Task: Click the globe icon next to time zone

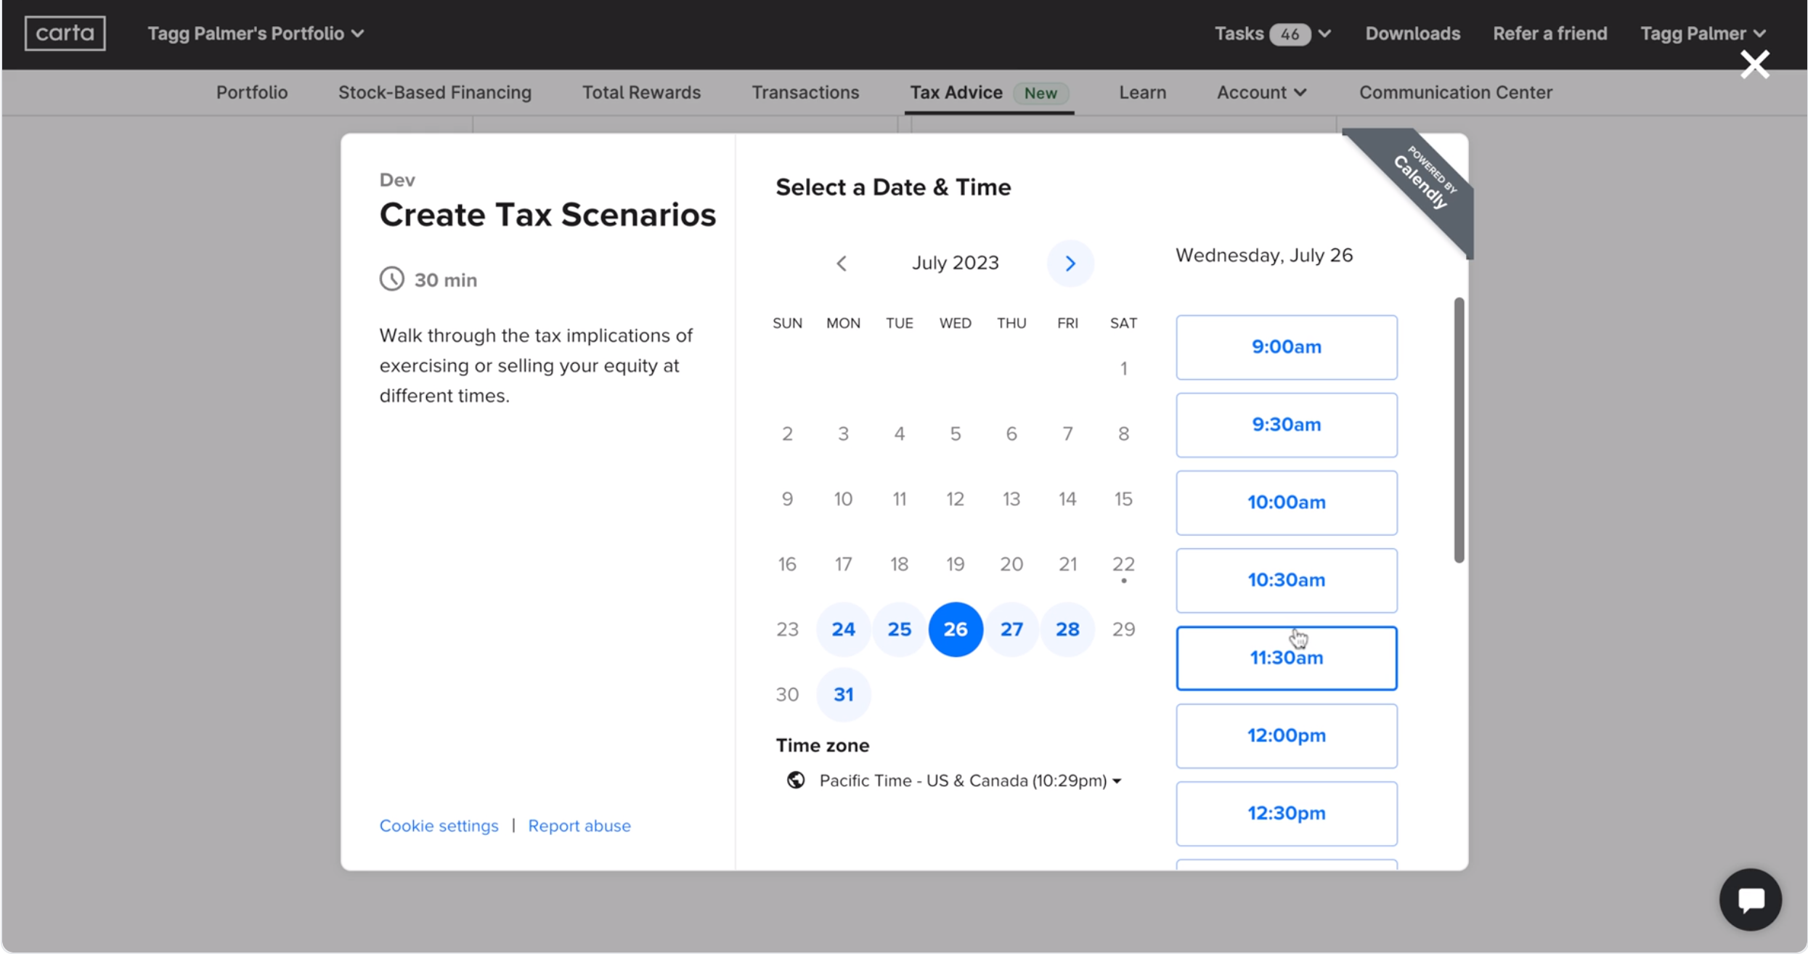Action: click(x=796, y=780)
